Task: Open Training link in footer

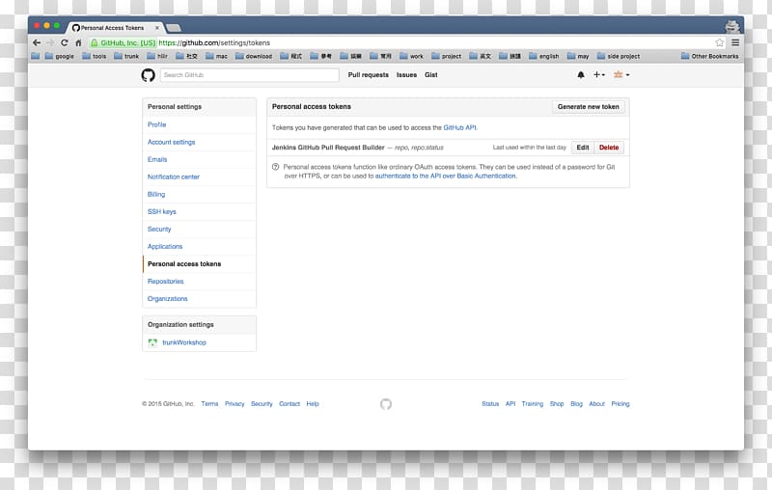Action: 533,404
